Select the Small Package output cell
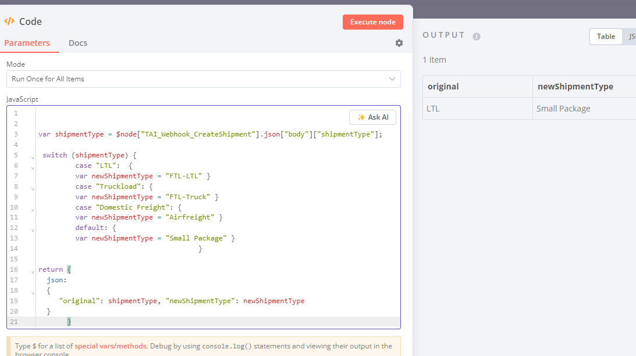This screenshot has width=636, height=356. [563, 109]
